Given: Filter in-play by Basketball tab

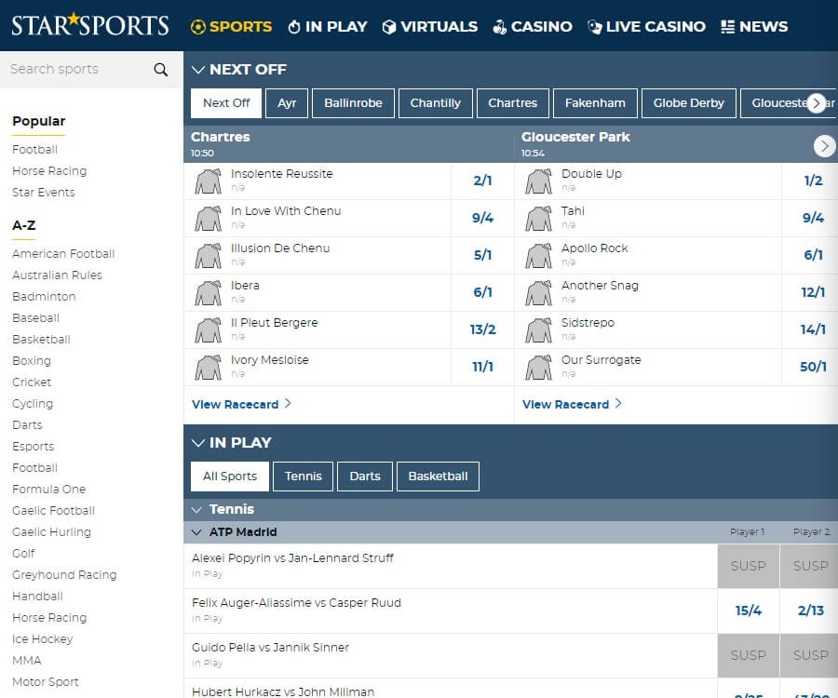Looking at the screenshot, I should click(x=438, y=477).
